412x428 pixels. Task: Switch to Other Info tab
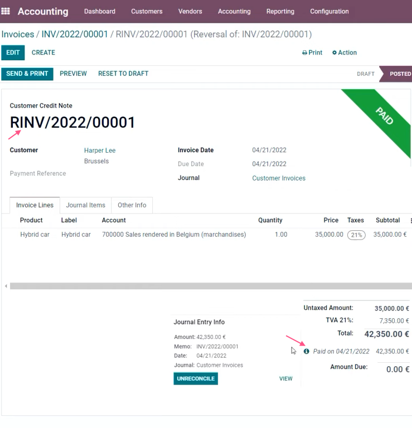click(x=132, y=205)
